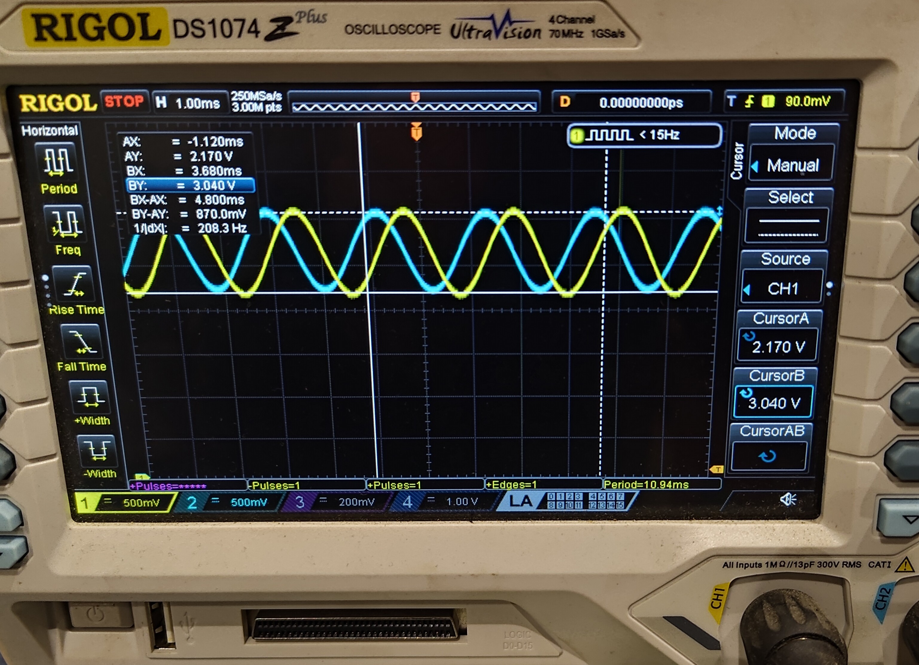Select the Freq measurement icon
Viewport: 919px width, 665px height.
66,224
